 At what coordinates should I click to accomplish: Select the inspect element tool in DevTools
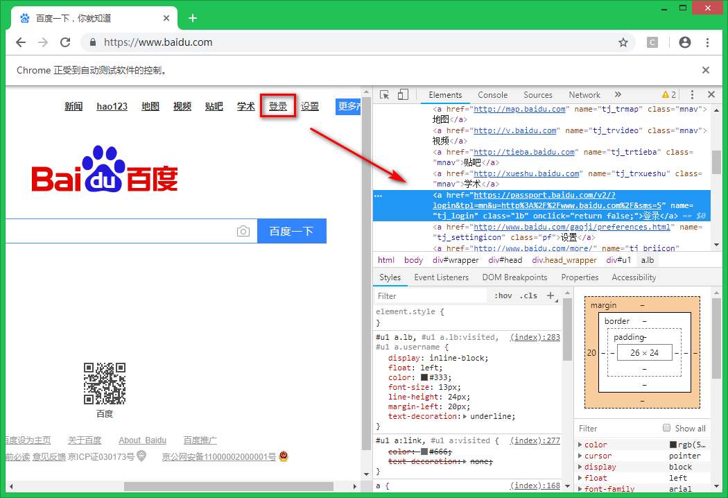(385, 94)
